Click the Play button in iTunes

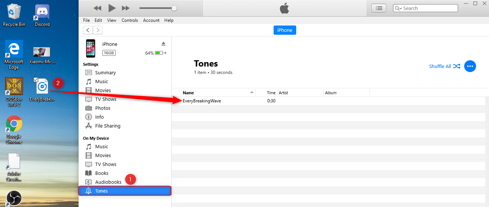[112, 8]
